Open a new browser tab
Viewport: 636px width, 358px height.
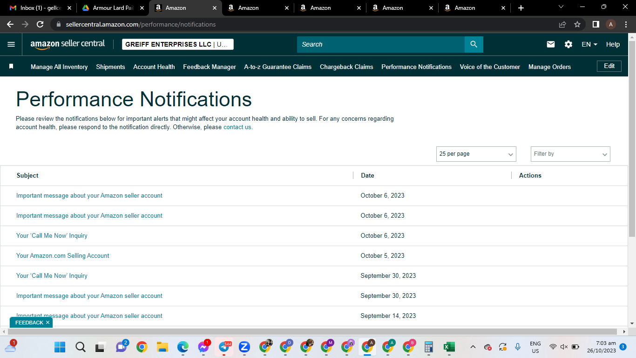coord(521,8)
